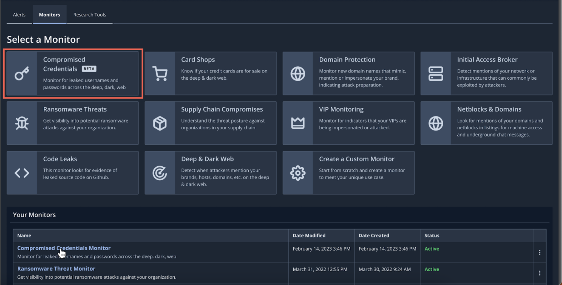The width and height of the screenshot is (562, 285).
Task: Click the Status column header
Action: pyautogui.click(x=432, y=235)
